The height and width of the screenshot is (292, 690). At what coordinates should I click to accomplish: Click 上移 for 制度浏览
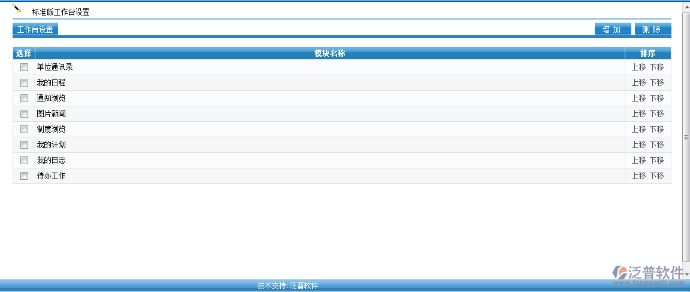(639, 130)
